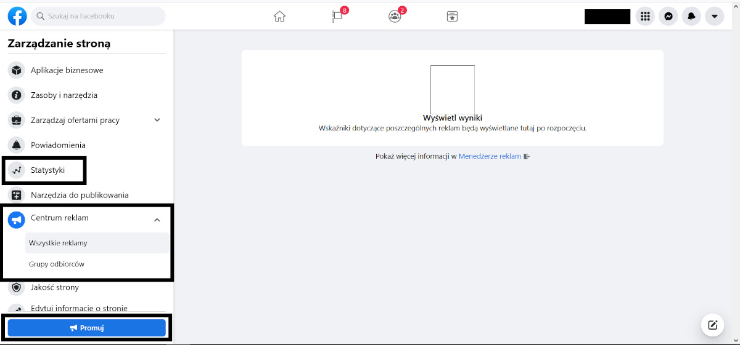Expand Zarządzaj ofertami pracy chevron

tap(157, 120)
